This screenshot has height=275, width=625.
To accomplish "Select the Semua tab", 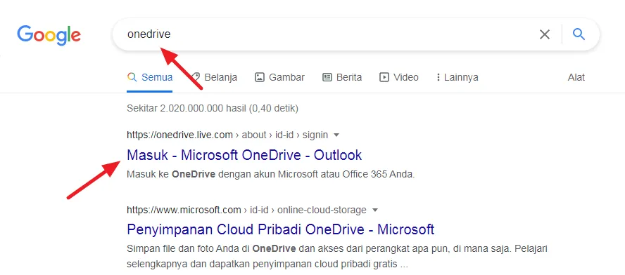I will click(x=150, y=77).
